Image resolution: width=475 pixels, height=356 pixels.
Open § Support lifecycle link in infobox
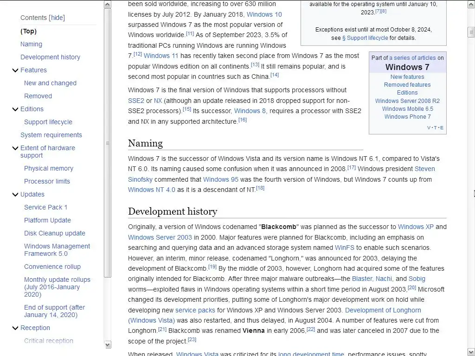point(365,38)
